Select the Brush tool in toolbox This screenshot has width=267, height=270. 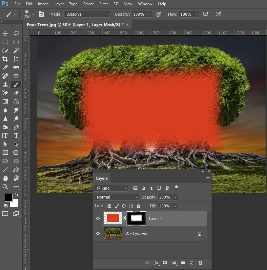pos(16,85)
